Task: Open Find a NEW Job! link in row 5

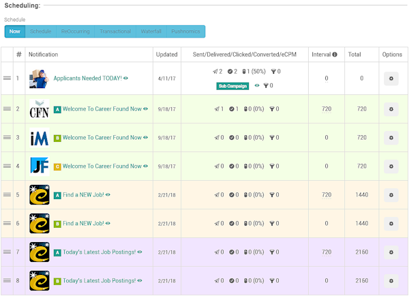Action: tap(83, 195)
